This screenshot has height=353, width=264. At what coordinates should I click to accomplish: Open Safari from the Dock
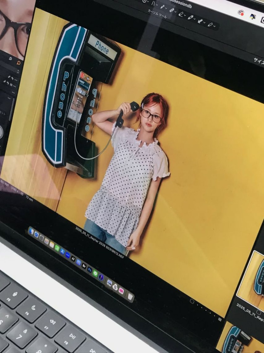coord(36,235)
